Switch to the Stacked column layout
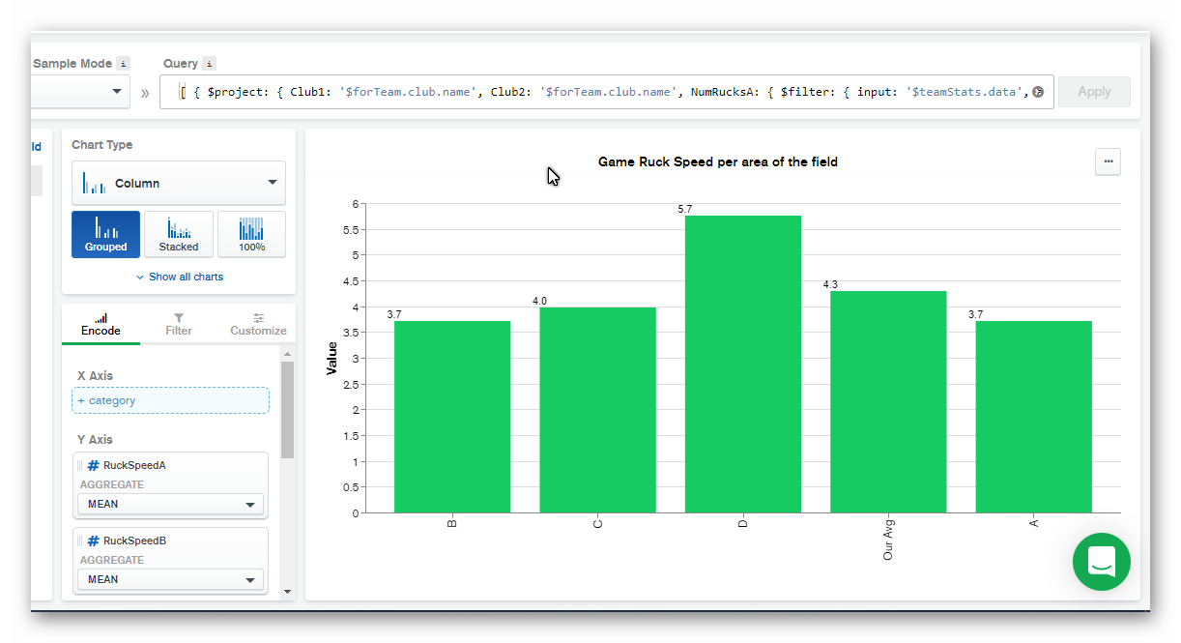Screen dimensions: 1181x643 pyautogui.click(x=179, y=235)
